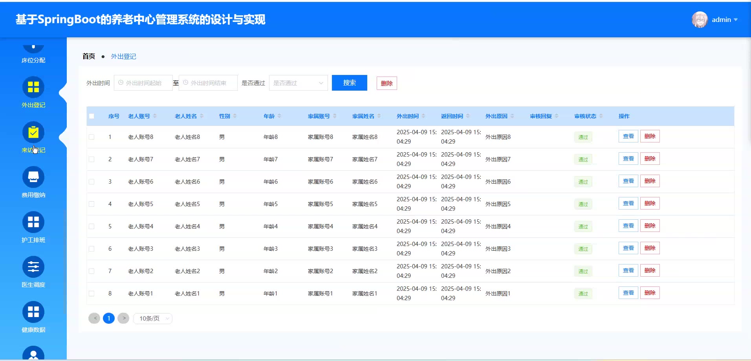Open the 外出登记 sidebar icon

click(x=33, y=87)
